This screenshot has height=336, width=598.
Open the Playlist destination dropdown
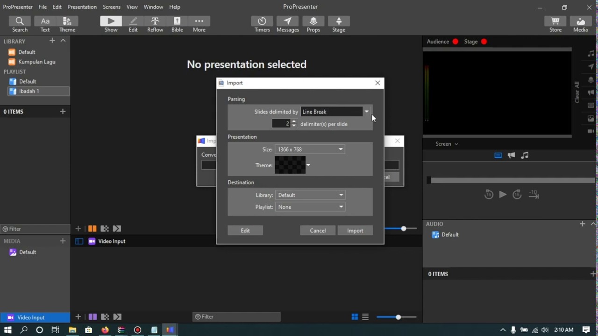[x=310, y=207]
